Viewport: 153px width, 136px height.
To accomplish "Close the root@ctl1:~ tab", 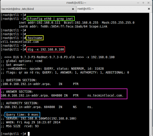I will coord(149,9).
